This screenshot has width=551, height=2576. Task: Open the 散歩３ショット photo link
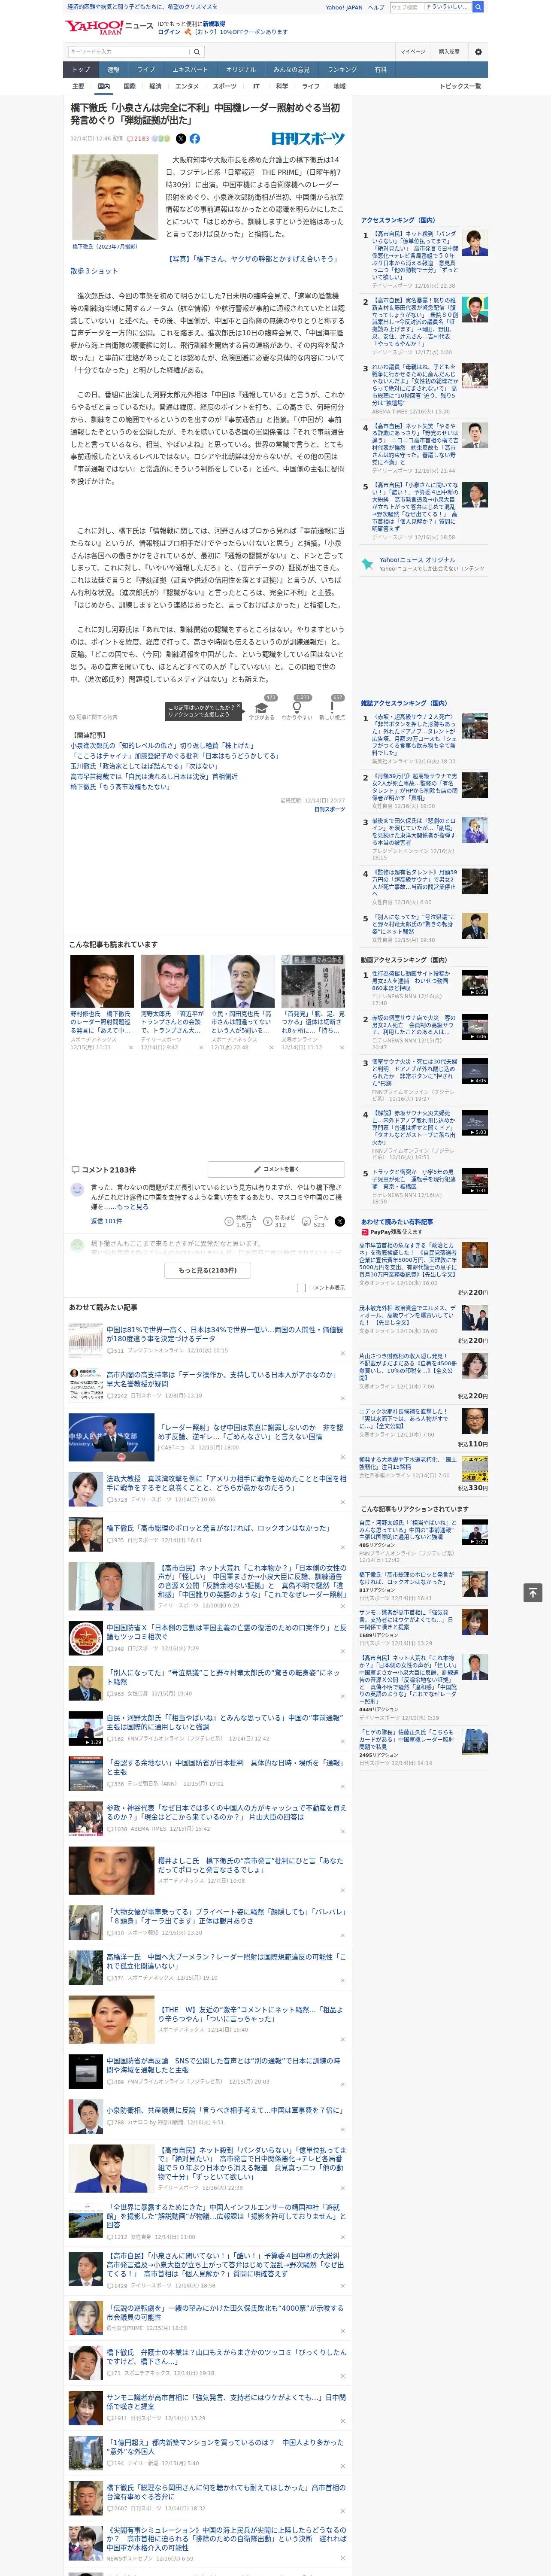tap(94, 271)
